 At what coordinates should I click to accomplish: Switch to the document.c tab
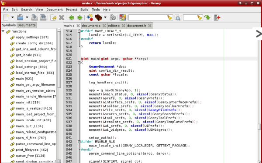[91, 26]
